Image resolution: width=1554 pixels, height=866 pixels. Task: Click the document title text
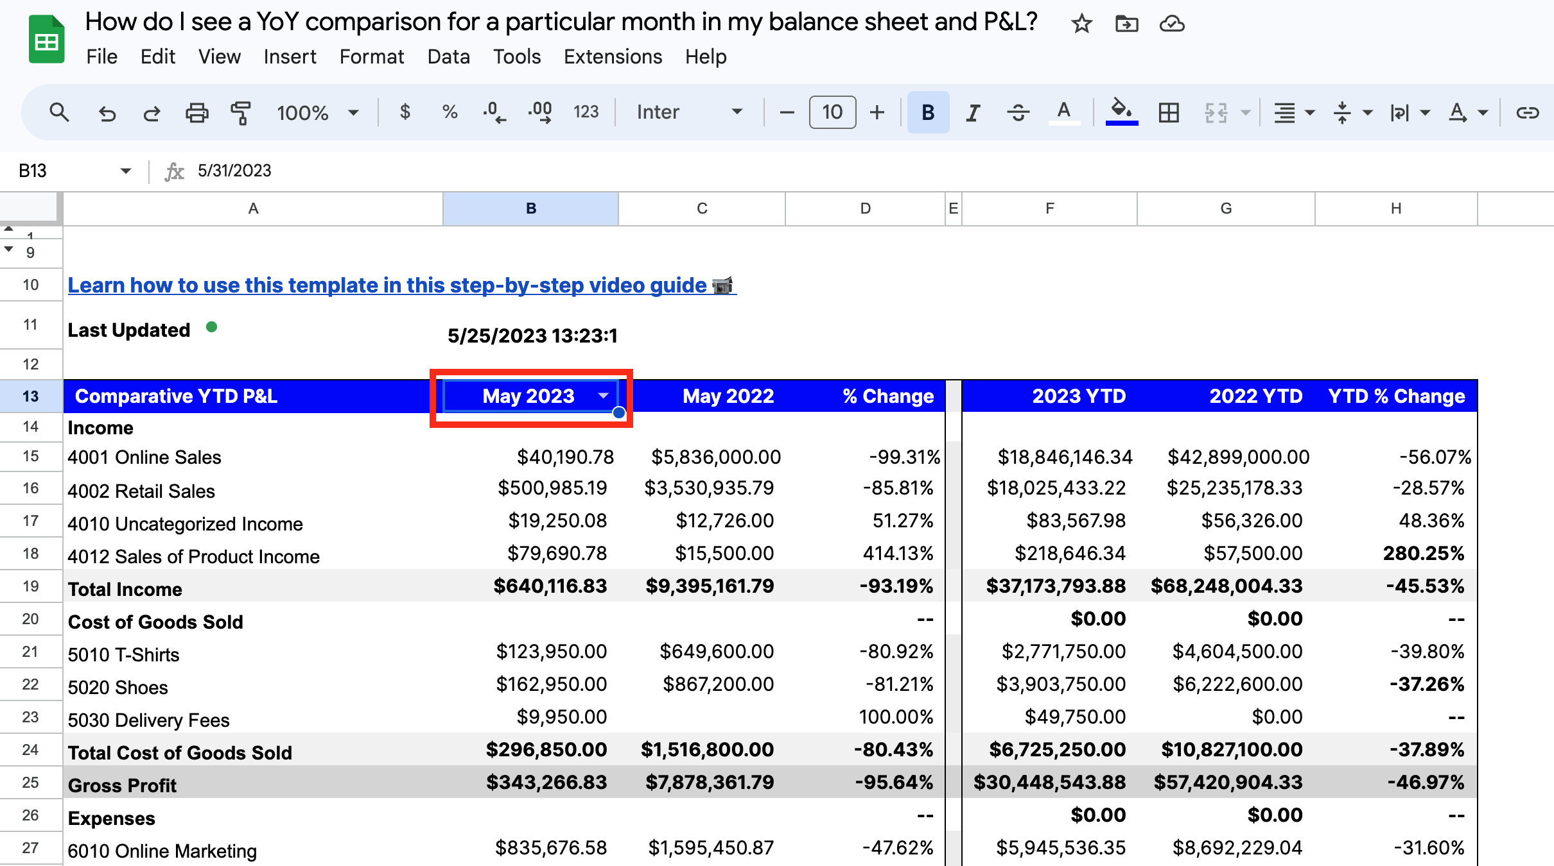(561, 22)
